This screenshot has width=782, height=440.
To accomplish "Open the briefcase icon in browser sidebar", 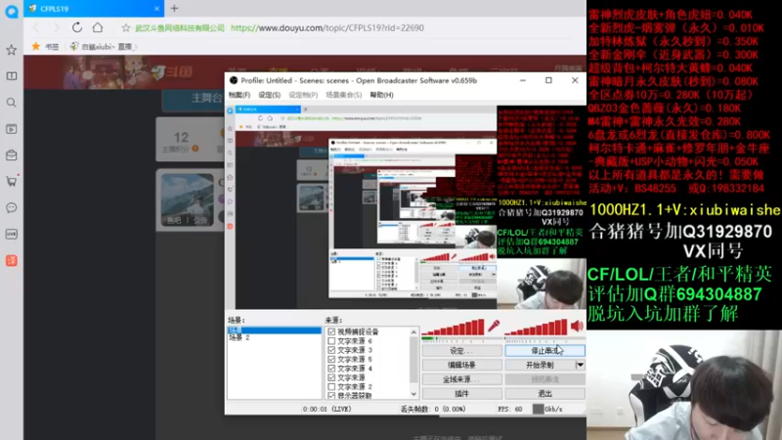I will coord(11,155).
